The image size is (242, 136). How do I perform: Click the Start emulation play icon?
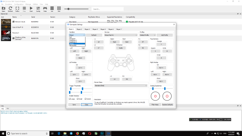click(31, 9)
